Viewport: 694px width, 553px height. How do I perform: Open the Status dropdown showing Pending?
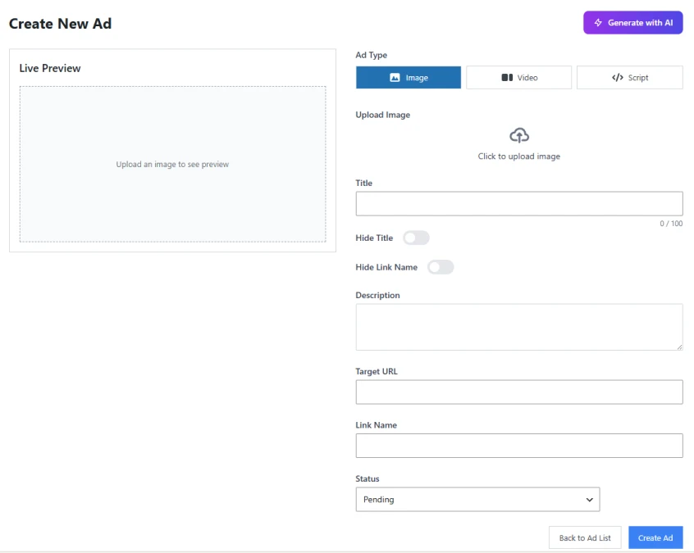[477, 500]
